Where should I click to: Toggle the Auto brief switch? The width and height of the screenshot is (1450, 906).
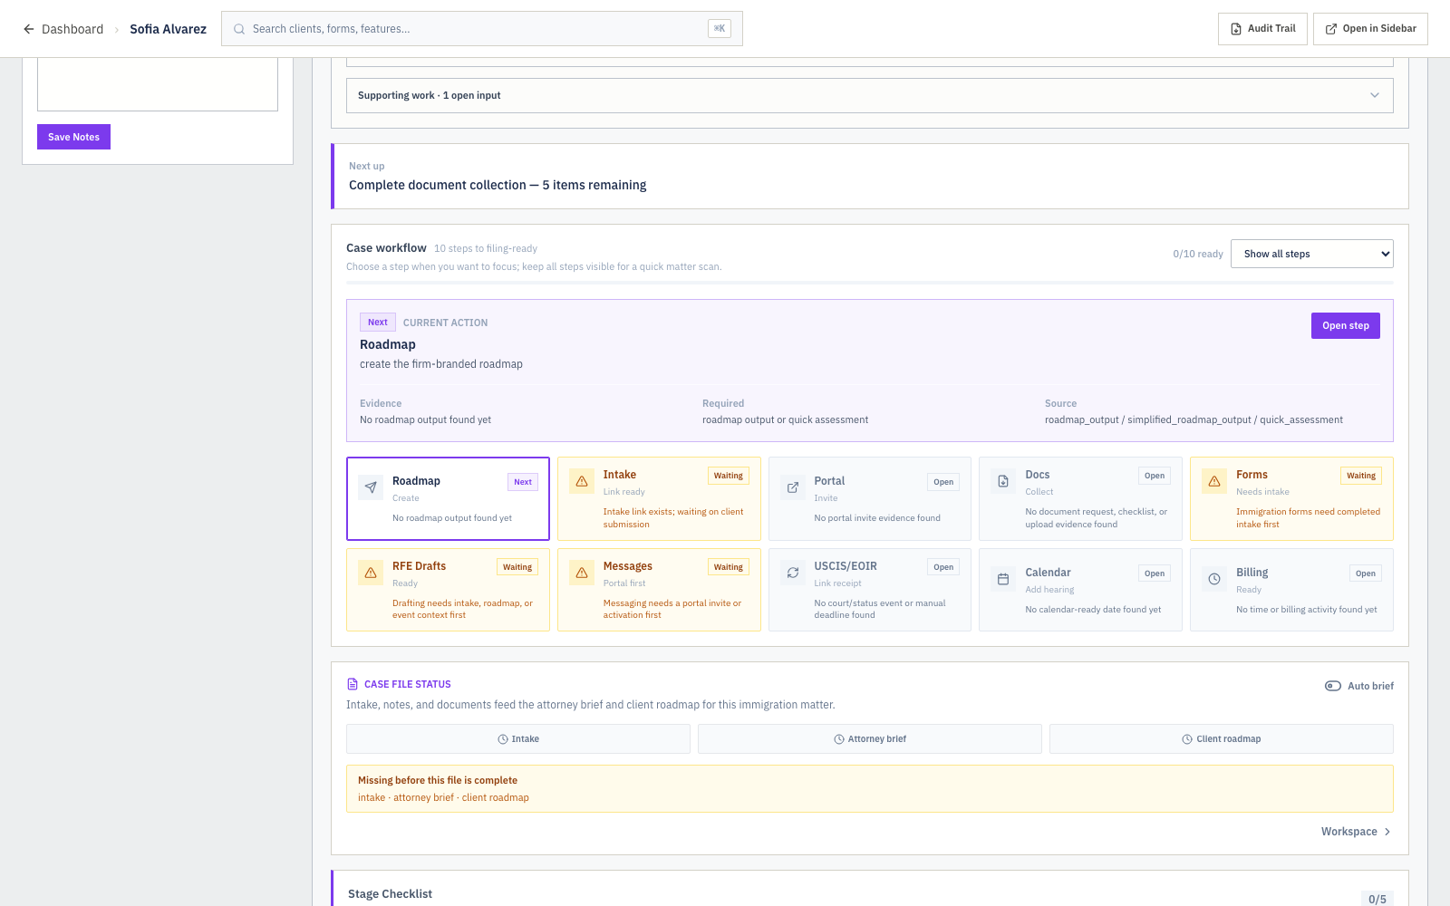(x=1333, y=686)
